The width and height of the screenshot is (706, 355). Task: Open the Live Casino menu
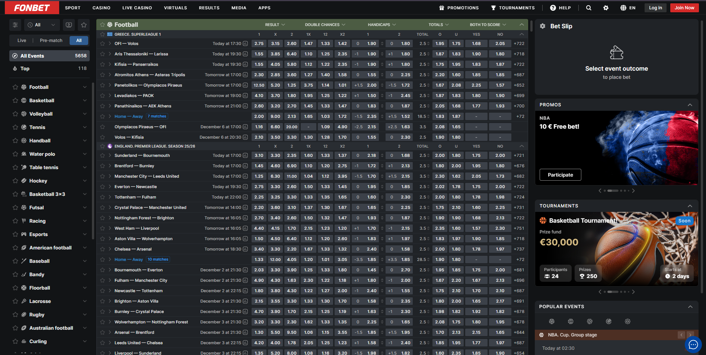click(137, 8)
